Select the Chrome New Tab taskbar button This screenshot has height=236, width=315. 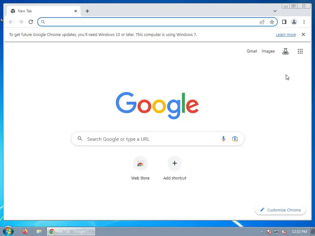point(71,231)
